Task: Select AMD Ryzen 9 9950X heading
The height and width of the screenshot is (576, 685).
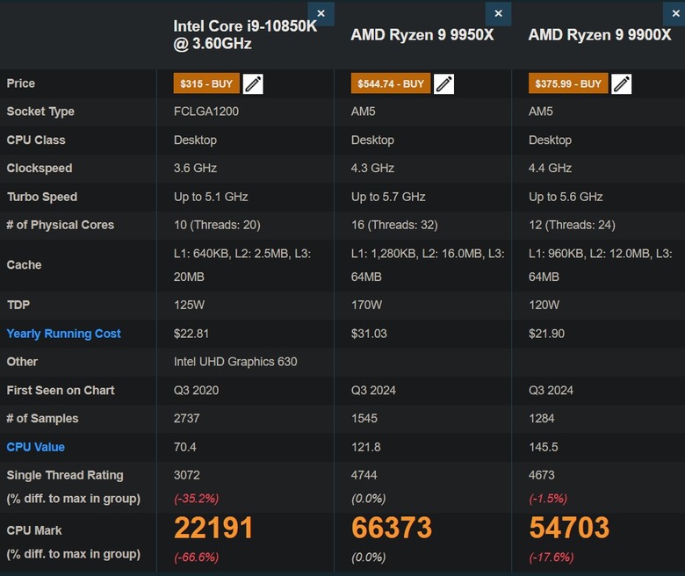Action: click(422, 35)
